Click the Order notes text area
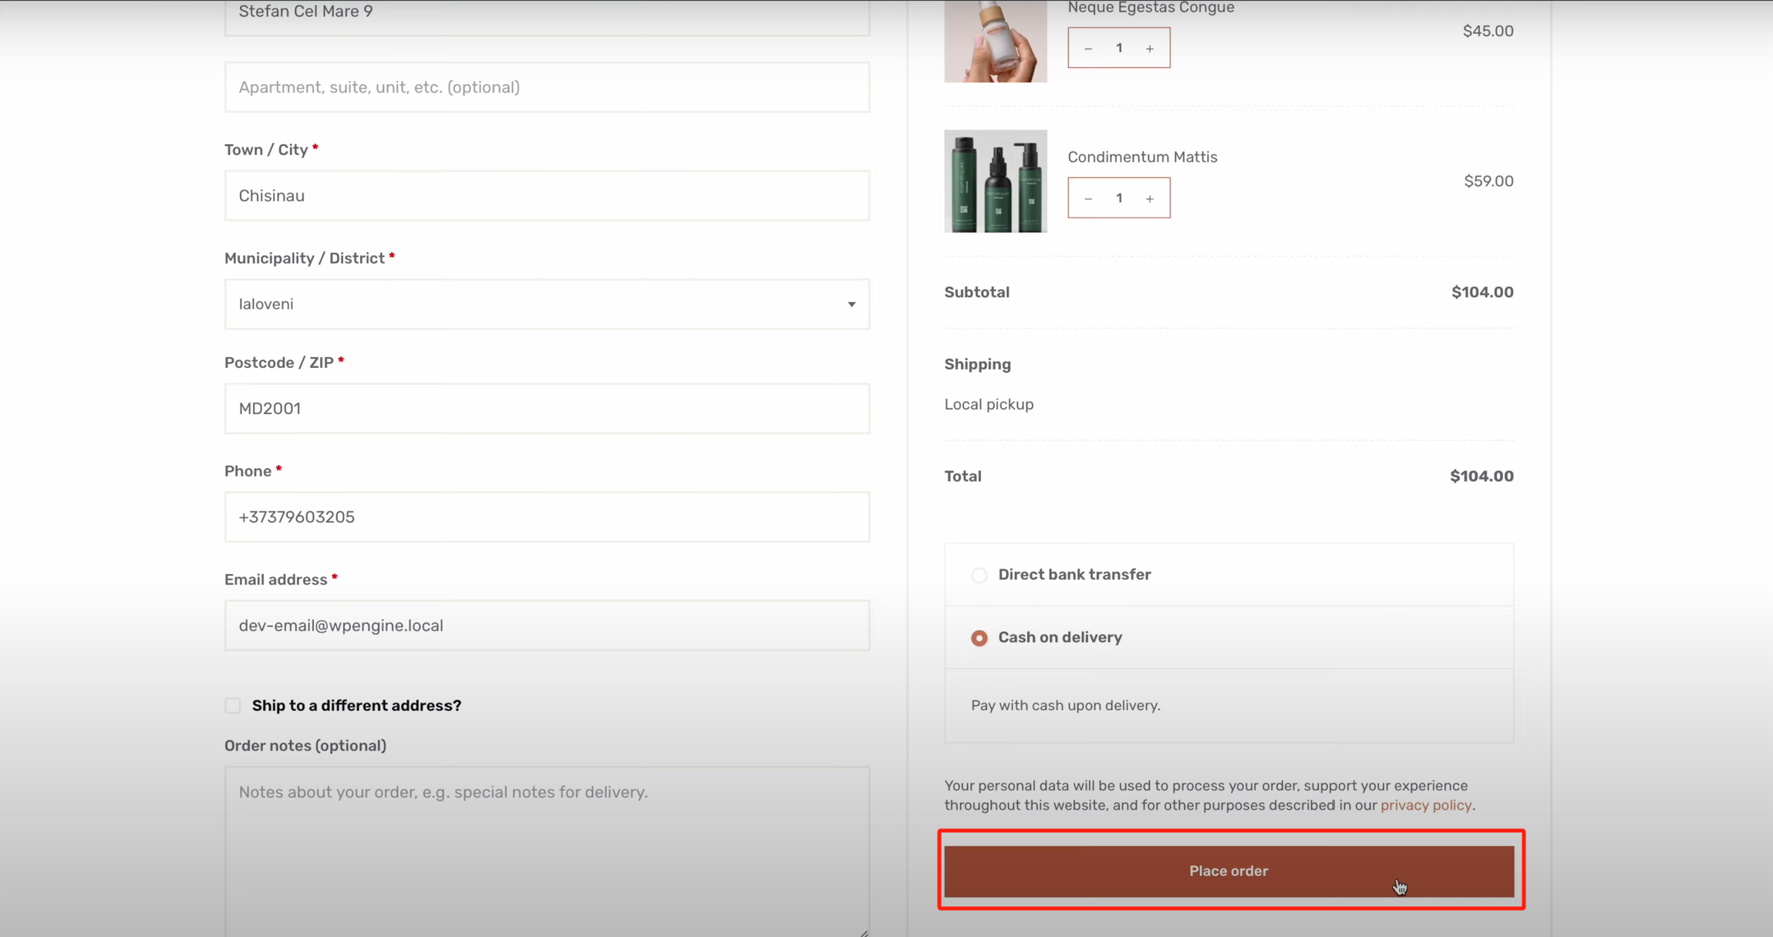Image resolution: width=1773 pixels, height=937 pixels. (x=547, y=848)
